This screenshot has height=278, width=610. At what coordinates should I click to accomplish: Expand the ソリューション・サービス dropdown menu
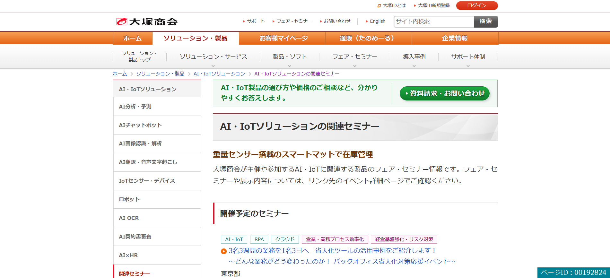[x=213, y=57]
